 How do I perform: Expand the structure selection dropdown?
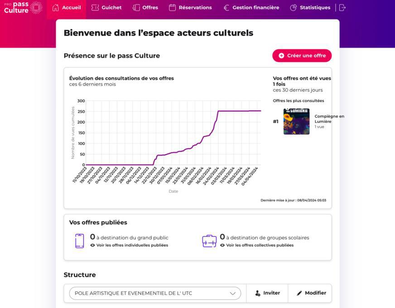click(x=155, y=293)
